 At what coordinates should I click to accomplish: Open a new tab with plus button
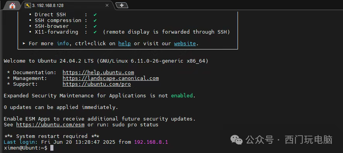coord(122,5)
